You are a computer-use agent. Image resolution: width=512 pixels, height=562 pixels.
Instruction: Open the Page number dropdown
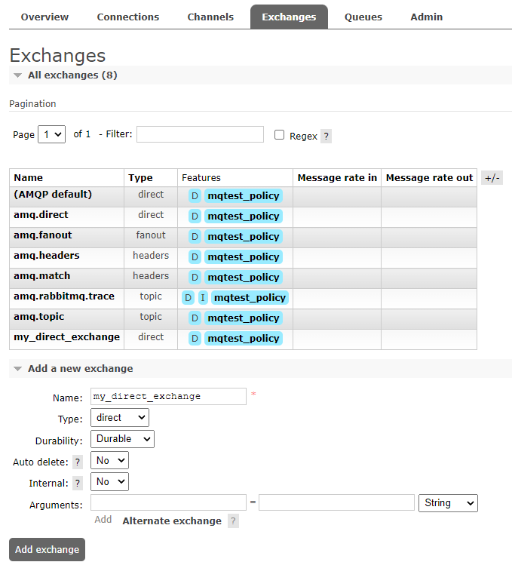click(x=51, y=135)
